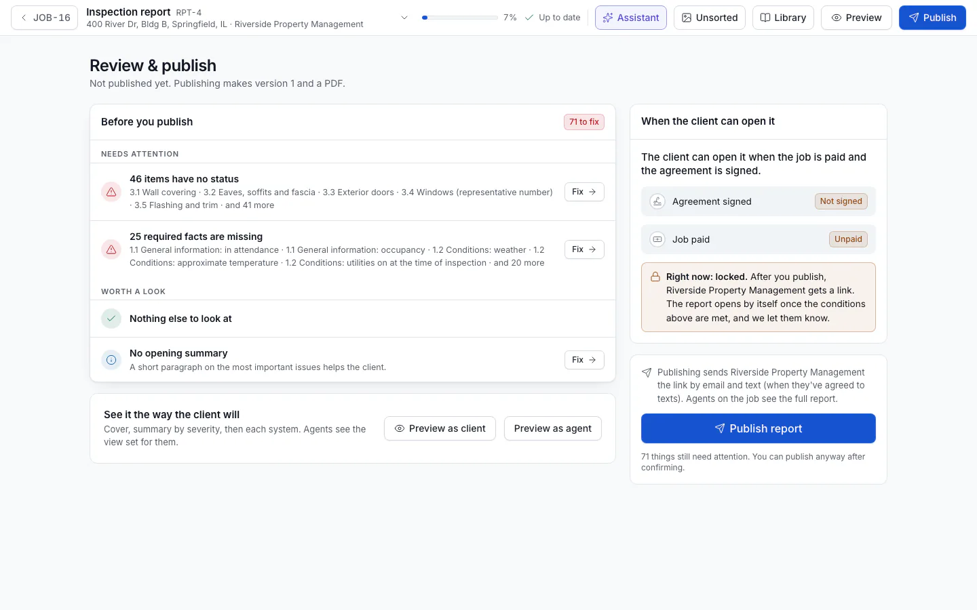This screenshot has height=610, width=977.
Task: Click the '25 required facts are missing' heading
Action: 196,237
